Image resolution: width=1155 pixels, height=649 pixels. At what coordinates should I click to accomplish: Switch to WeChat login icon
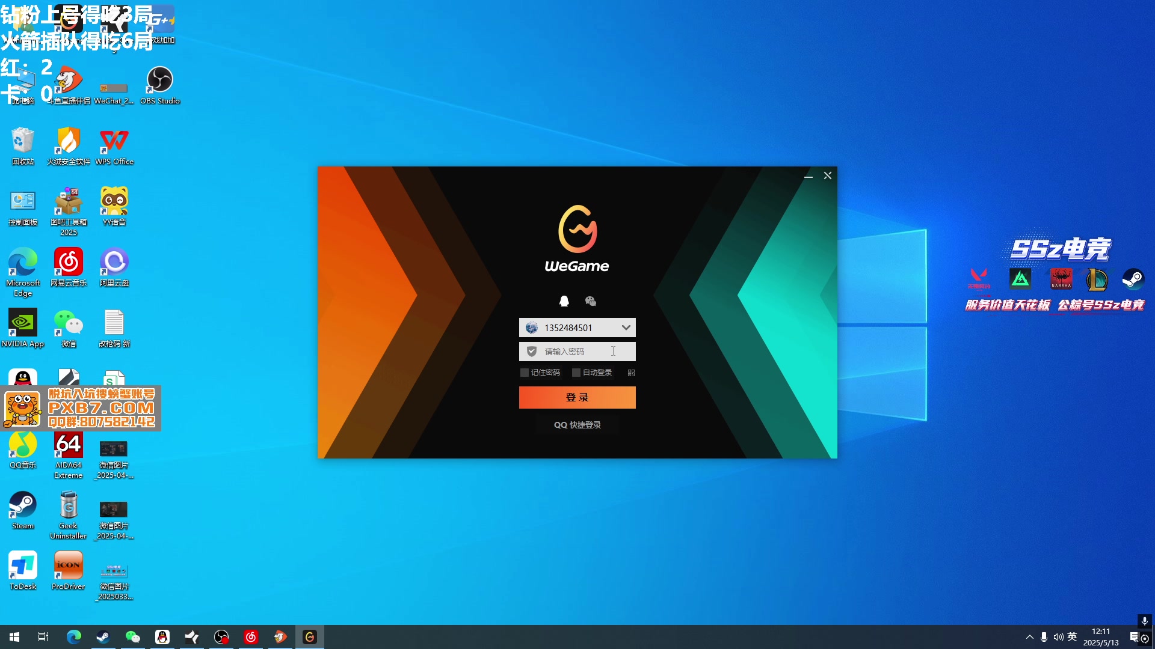point(590,301)
